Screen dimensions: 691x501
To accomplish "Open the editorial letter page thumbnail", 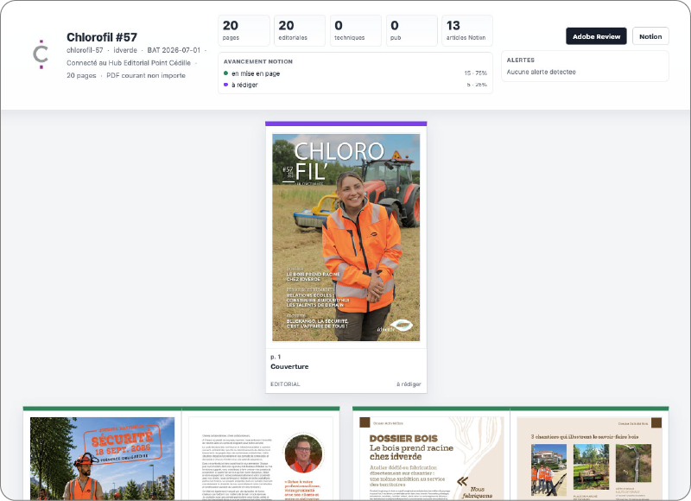I will pyautogui.click(x=261, y=459).
